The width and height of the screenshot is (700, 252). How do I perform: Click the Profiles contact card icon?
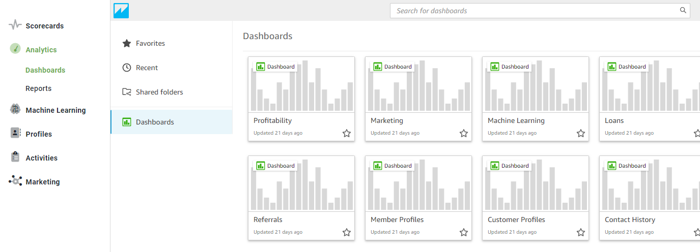15,133
